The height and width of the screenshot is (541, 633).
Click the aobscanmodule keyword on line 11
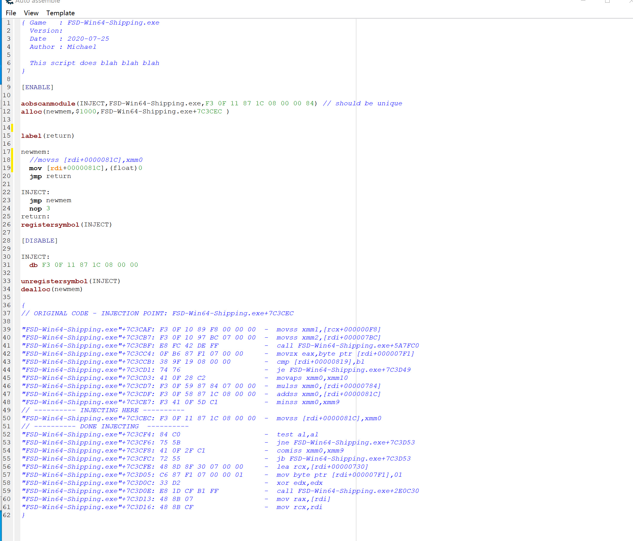pos(48,103)
